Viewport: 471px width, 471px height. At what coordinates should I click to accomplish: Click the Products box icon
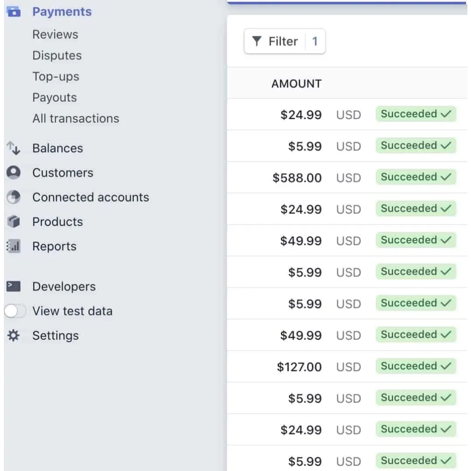14,222
